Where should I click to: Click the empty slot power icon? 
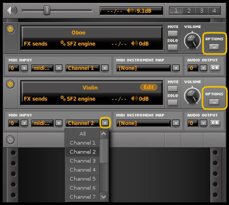click(x=10, y=140)
